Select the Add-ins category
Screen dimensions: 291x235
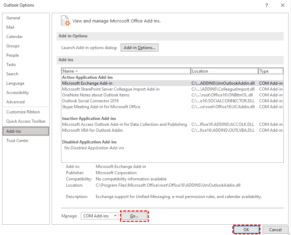coord(26,131)
